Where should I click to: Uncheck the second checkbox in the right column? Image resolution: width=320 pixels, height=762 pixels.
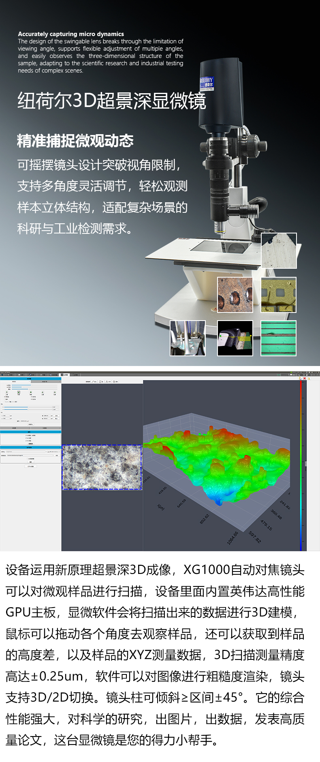click(32, 399)
